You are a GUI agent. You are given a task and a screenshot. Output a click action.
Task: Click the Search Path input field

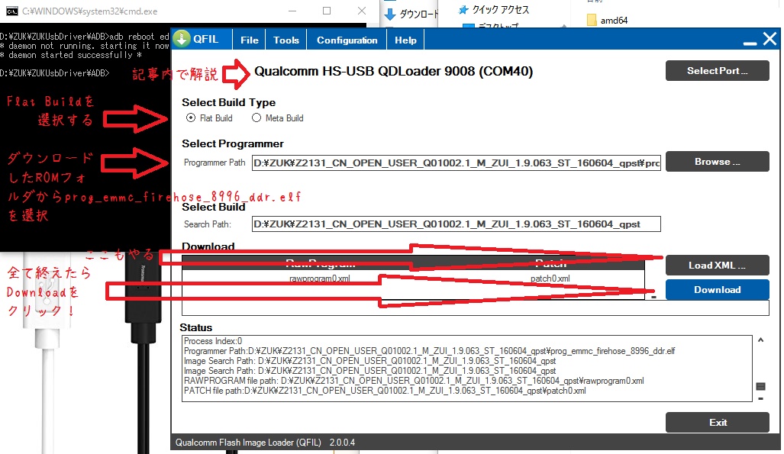[x=456, y=224]
